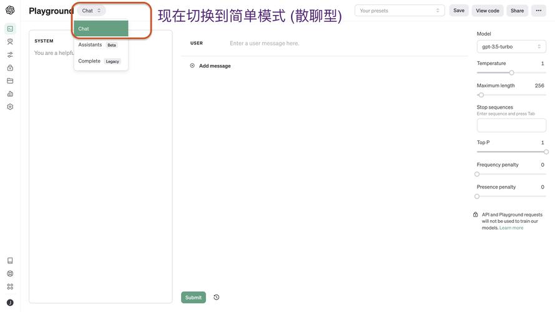The image size is (555, 312).
Task: Open the Usage chart sidebar icon
Action: pyautogui.click(x=10, y=94)
